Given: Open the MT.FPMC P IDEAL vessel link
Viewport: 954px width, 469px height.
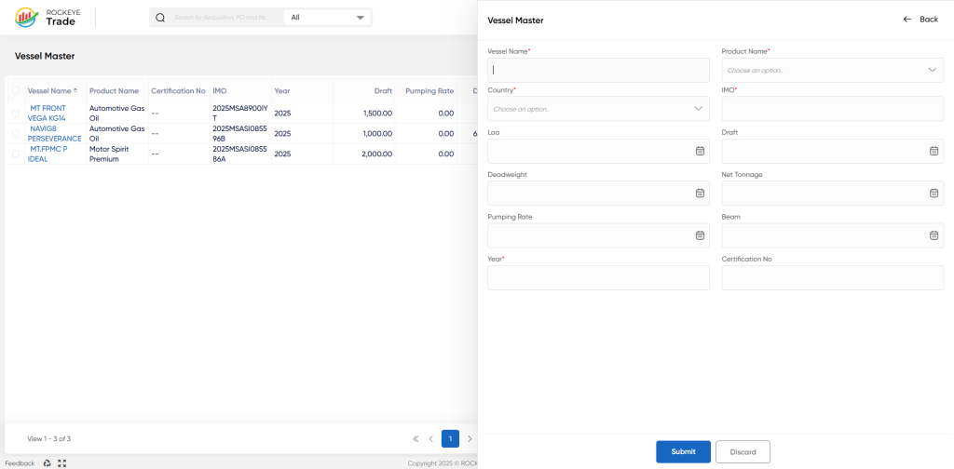Looking at the screenshot, I should [x=48, y=154].
